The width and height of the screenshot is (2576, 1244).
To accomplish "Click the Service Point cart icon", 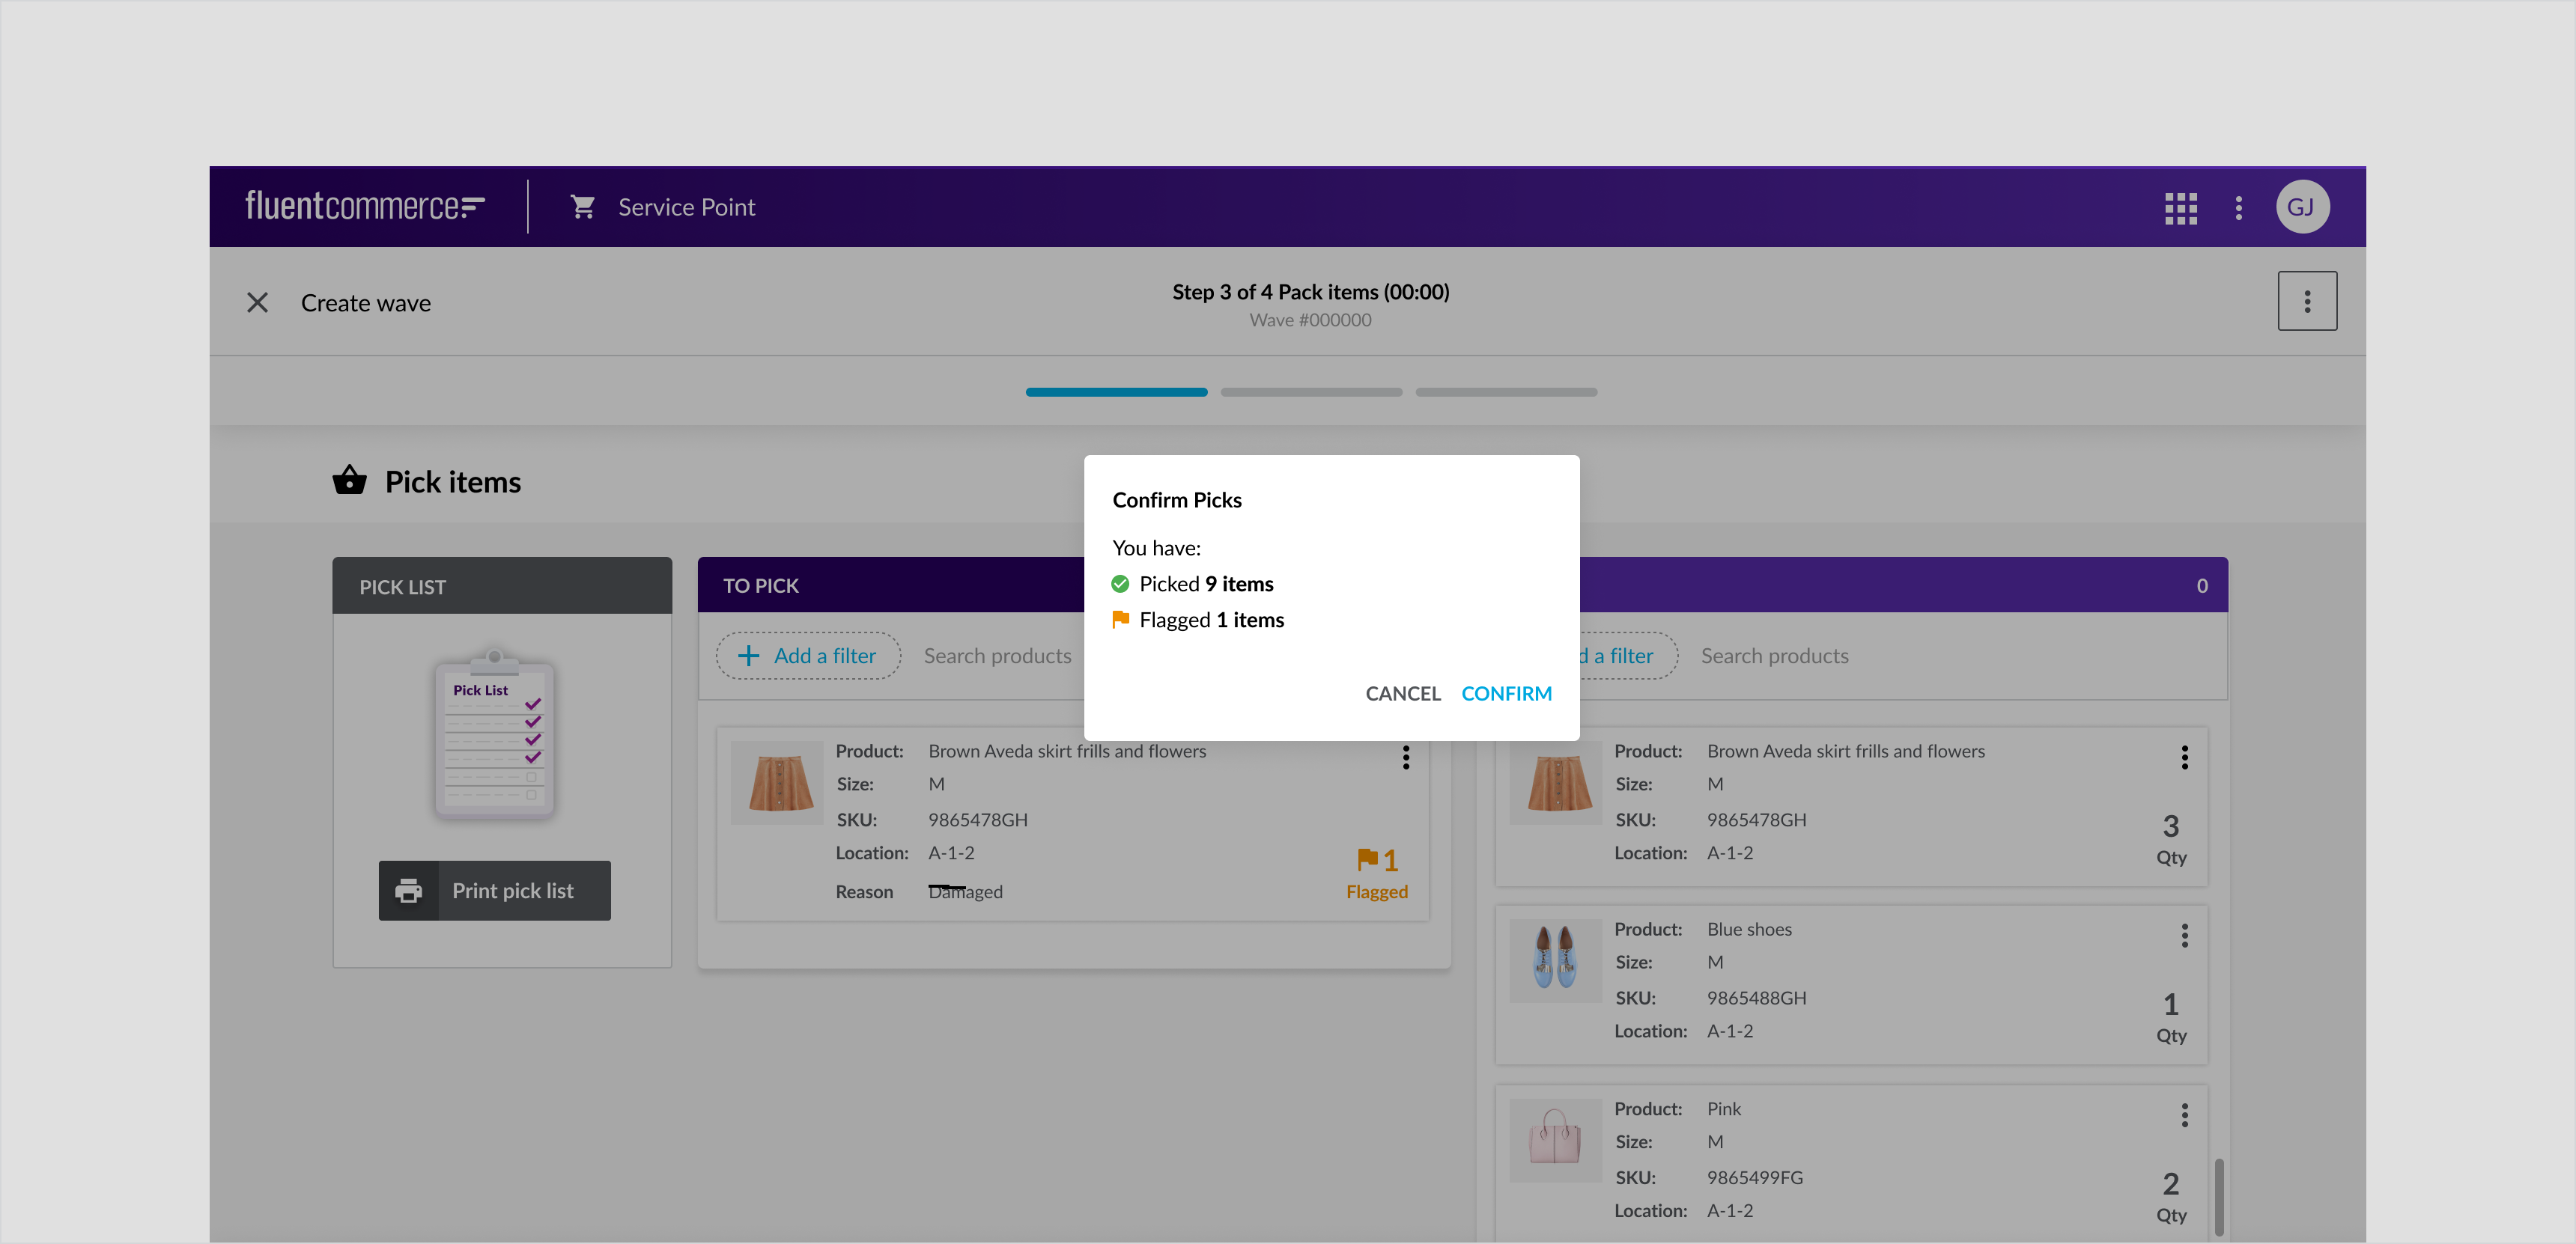I will (x=582, y=208).
